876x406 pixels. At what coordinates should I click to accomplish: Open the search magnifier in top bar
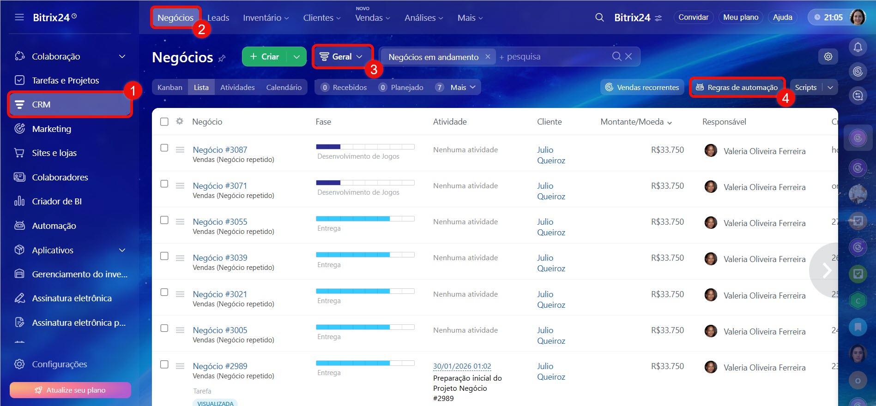599,18
